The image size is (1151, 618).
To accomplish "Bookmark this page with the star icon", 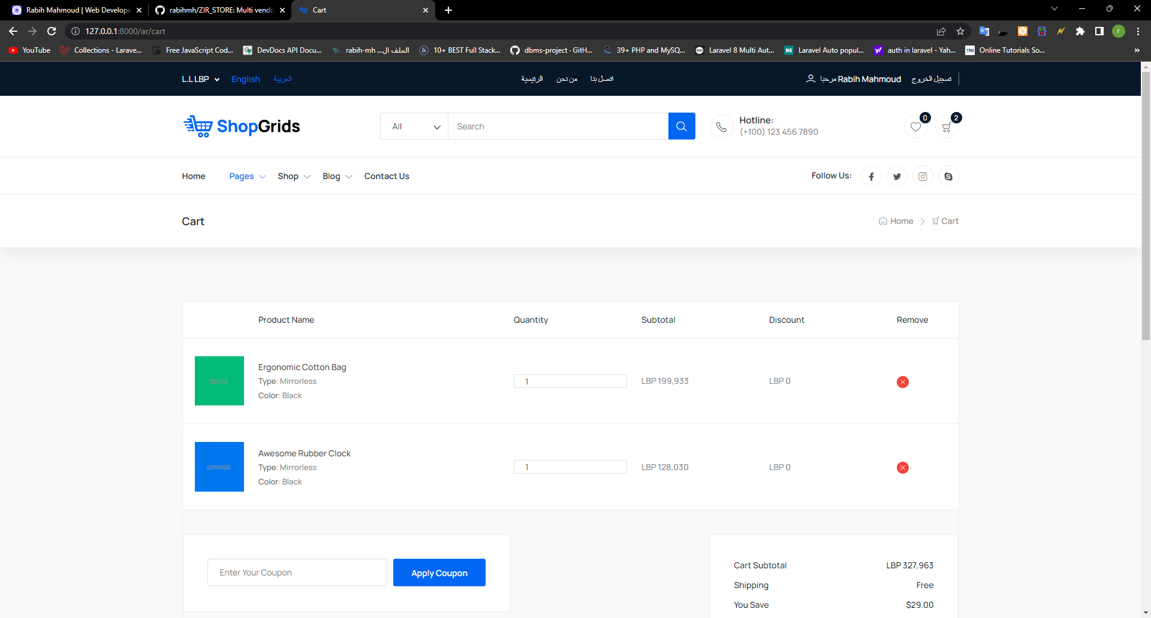I will (960, 31).
